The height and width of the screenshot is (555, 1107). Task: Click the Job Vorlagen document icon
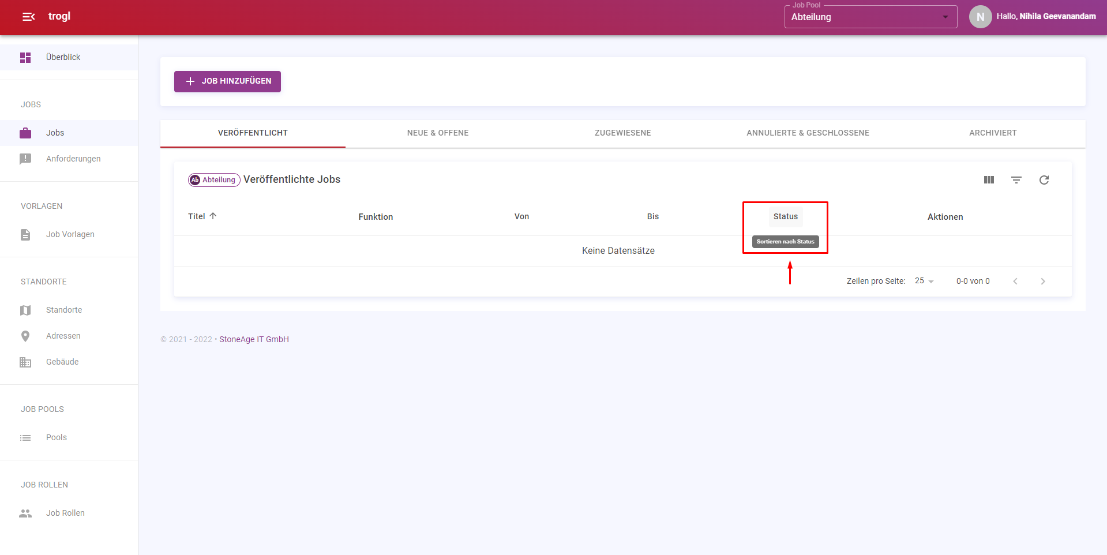coord(25,235)
